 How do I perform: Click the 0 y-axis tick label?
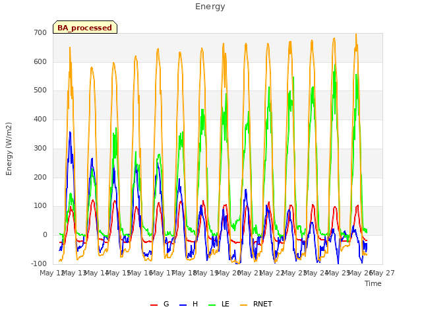click(45, 235)
